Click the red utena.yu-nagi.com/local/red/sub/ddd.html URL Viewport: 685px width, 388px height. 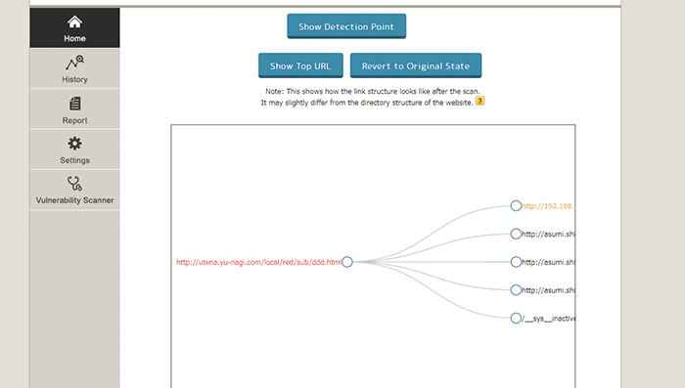[258, 262]
